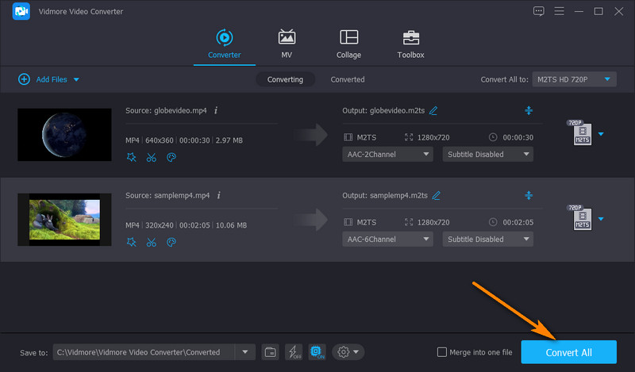
Task: Enable Merge into one file checkbox
Action: pyautogui.click(x=442, y=352)
